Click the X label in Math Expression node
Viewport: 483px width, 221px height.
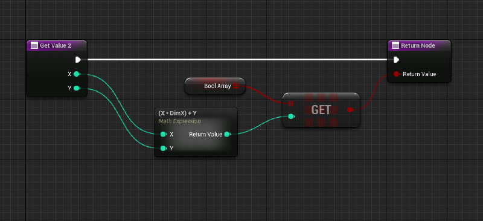point(171,135)
